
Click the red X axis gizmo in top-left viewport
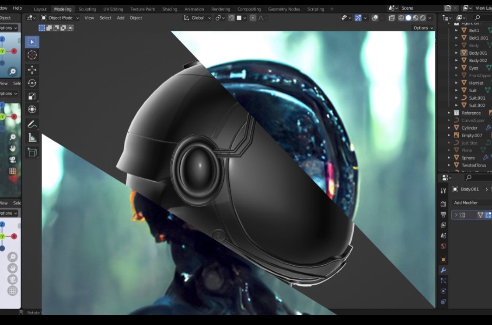coord(14,51)
